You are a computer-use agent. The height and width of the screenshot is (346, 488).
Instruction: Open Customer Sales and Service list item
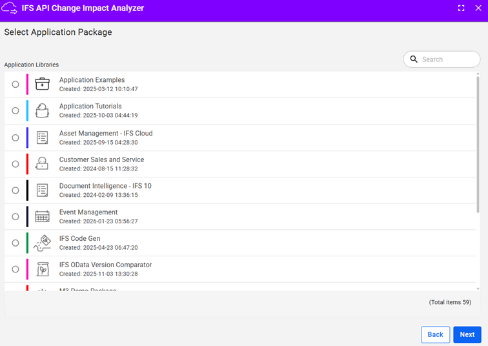(101, 163)
